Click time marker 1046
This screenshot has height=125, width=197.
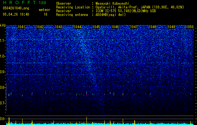(x=115, y=27)
